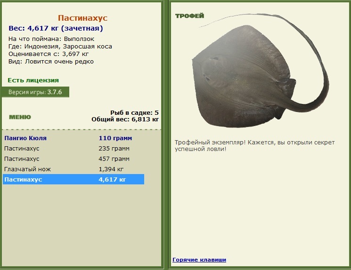Click the ТРОФЕЙ heading

point(189,16)
